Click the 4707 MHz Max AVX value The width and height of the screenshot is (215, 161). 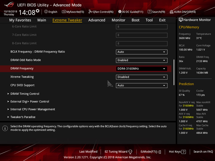coord(202,121)
